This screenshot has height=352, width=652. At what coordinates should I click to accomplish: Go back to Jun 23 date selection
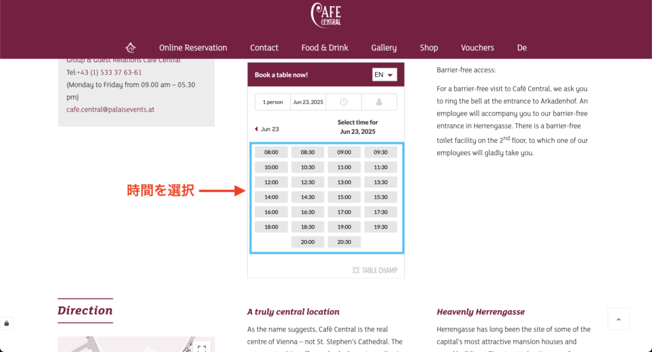click(x=267, y=129)
